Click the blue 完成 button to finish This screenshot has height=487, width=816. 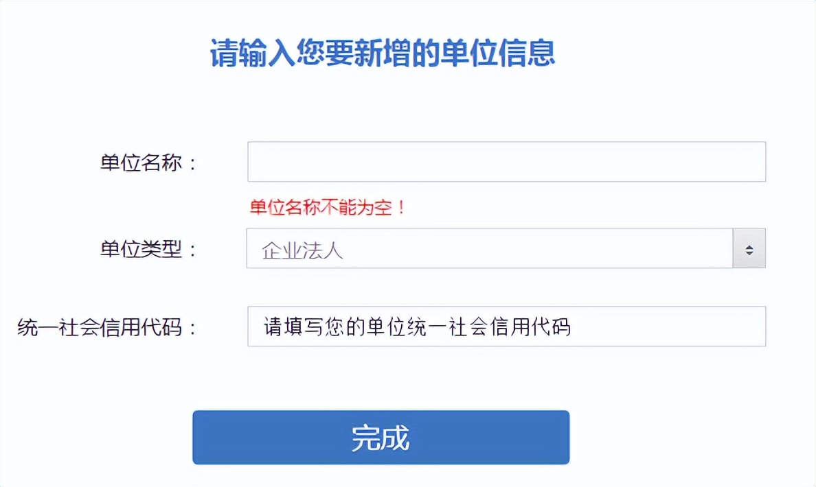381,436
